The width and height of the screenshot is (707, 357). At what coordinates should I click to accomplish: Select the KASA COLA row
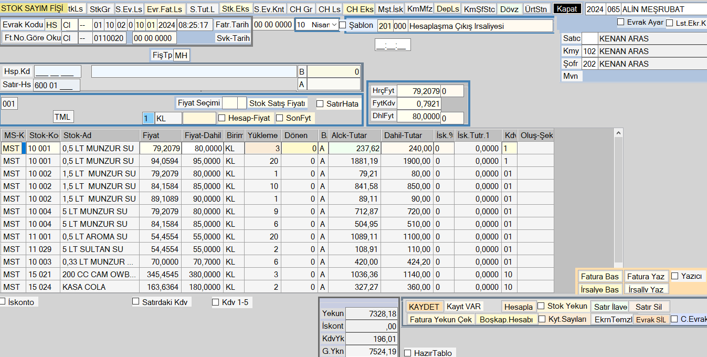(x=277, y=287)
